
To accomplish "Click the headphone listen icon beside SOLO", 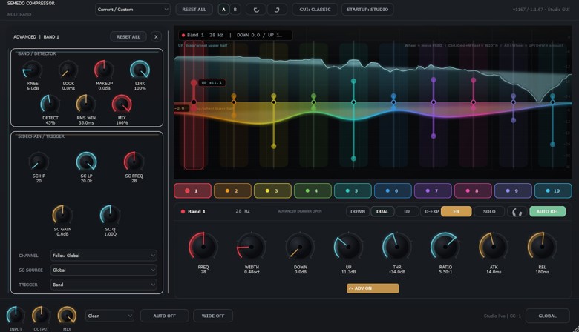I will [x=517, y=212].
